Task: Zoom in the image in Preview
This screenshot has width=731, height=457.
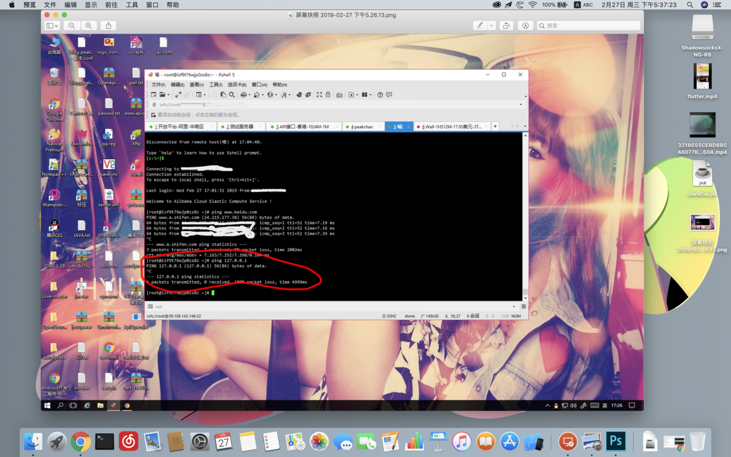Action: 88,25
